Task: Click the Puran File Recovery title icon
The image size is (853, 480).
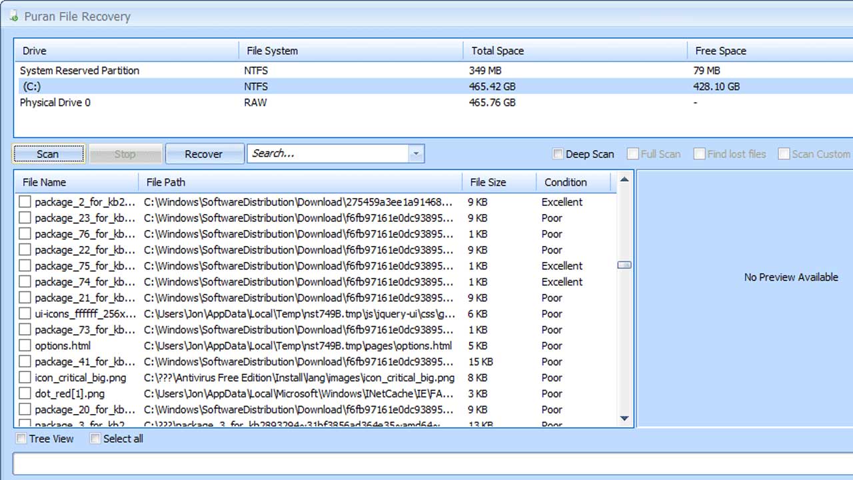Action: click(x=13, y=16)
